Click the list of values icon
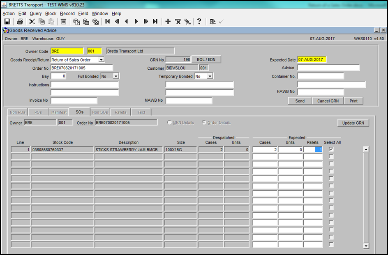The width and height of the screenshot is (388, 255). (x=63, y=22)
